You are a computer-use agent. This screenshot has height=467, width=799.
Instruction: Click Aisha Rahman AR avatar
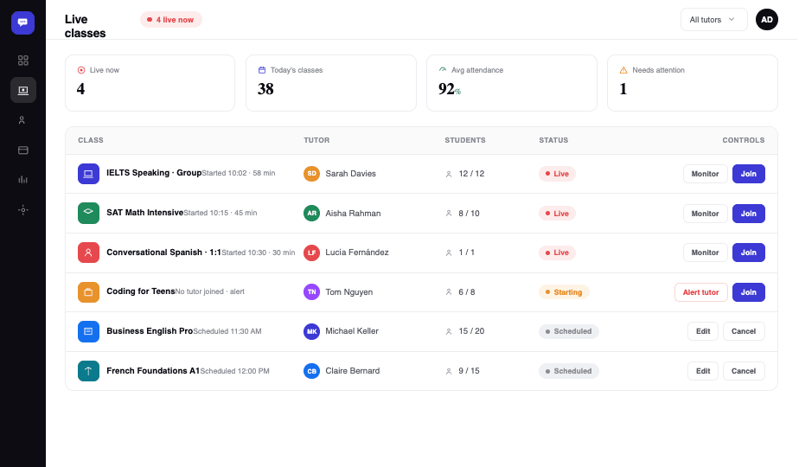[x=311, y=213]
